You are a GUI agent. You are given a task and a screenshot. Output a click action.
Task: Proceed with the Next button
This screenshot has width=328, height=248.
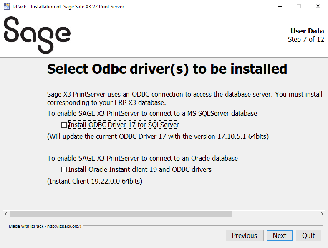(x=280, y=235)
